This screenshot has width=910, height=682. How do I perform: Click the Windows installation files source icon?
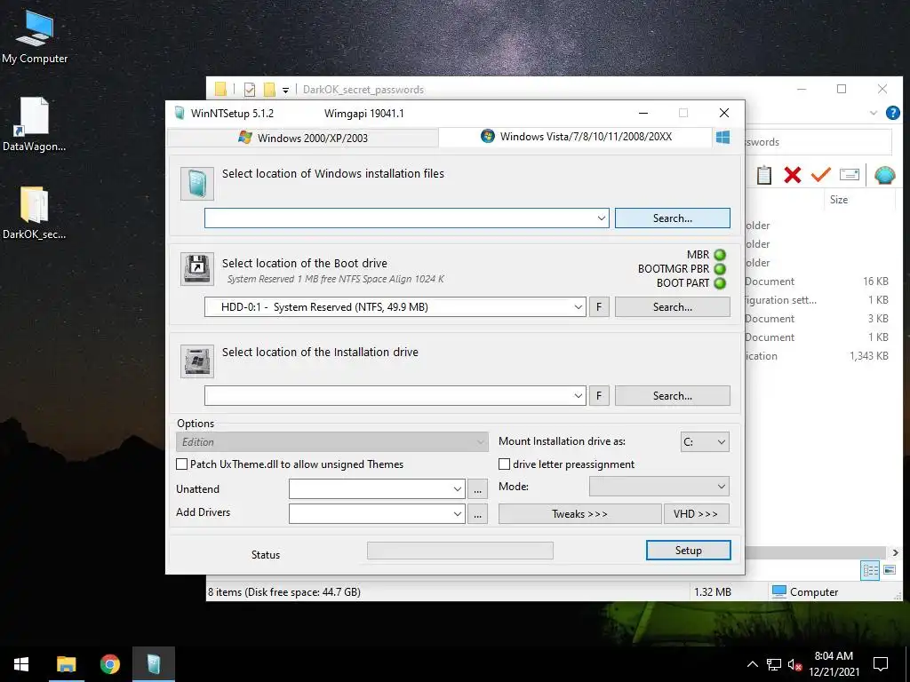pyautogui.click(x=196, y=184)
